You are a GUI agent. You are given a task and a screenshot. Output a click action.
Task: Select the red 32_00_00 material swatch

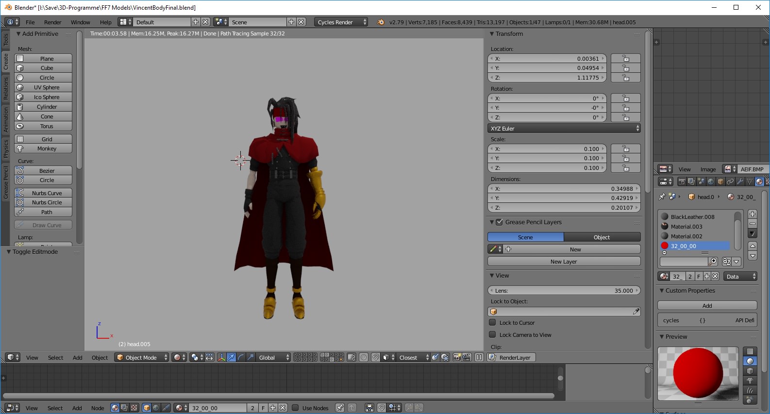click(x=665, y=246)
